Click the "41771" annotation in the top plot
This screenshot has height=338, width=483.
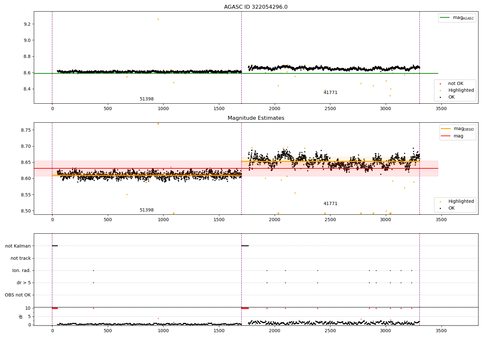click(x=330, y=93)
